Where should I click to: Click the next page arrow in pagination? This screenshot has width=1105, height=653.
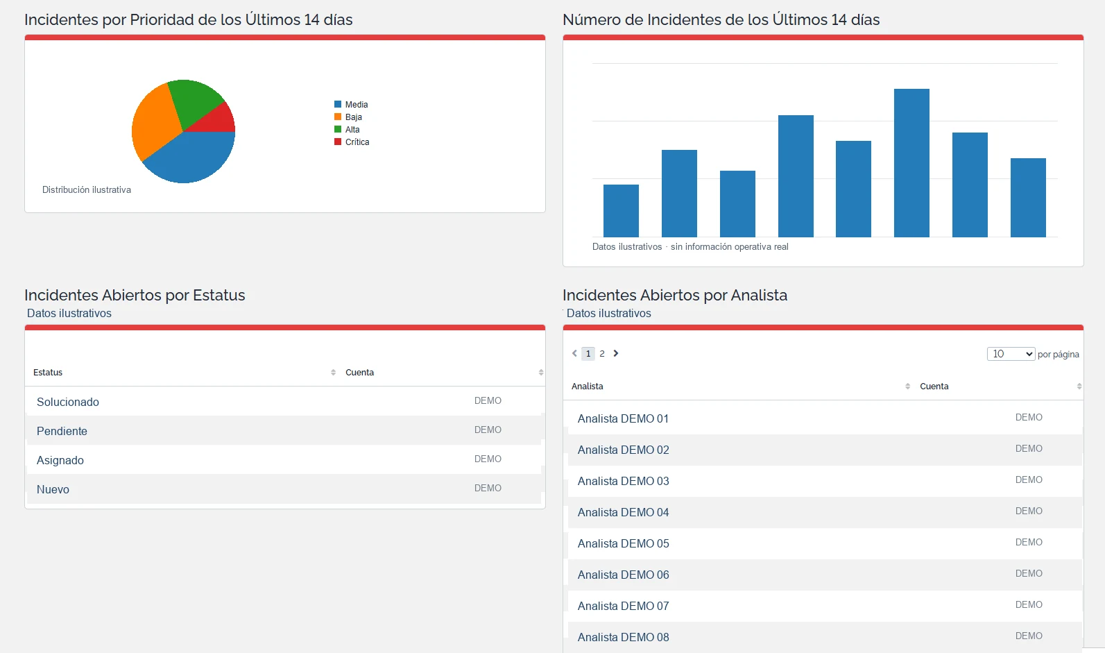tap(616, 353)
